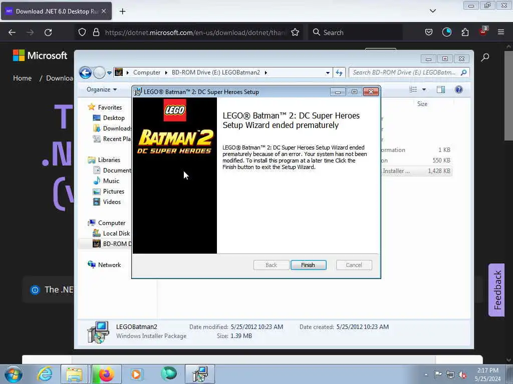
Task: Click the webpage search magnifier icon
Action: [x=485, y=57]
